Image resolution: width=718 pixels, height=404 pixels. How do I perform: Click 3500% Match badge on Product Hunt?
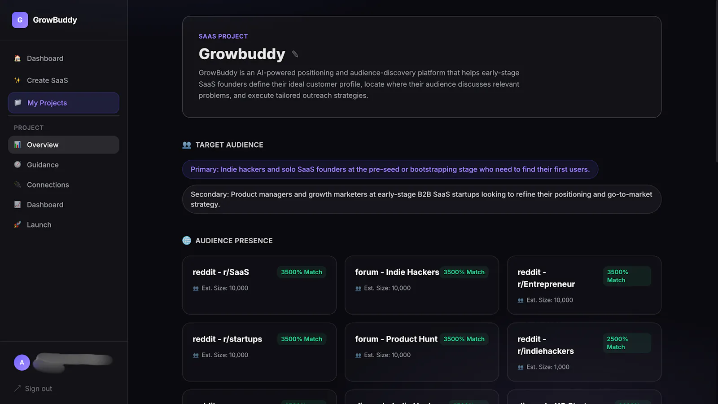(464, 339)
